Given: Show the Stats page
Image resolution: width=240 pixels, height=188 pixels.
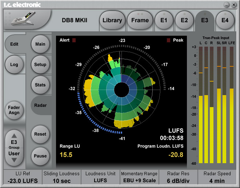Looking at the screenshot, I should pyautogui.click(x=40, y=85).
